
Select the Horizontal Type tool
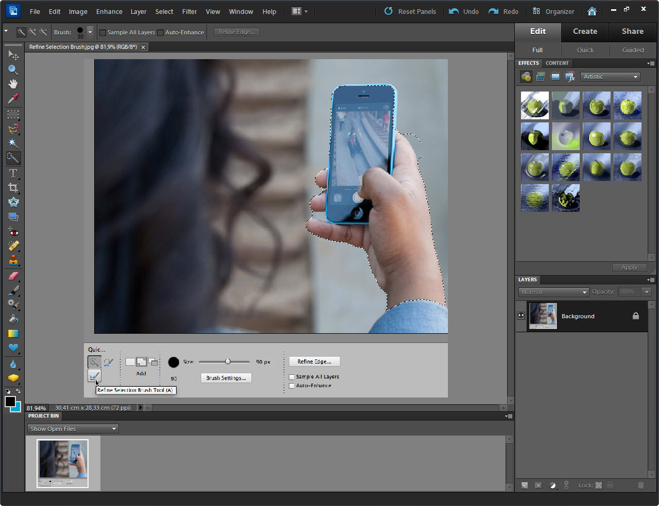coord(13,173)
